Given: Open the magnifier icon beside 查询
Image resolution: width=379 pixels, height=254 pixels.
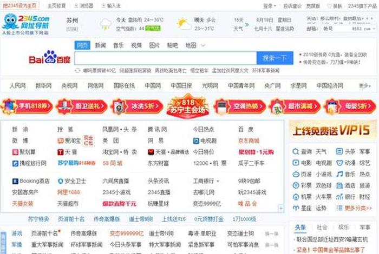Looking at the screenshot, I should pyautogui.click(x=296, y=152).
